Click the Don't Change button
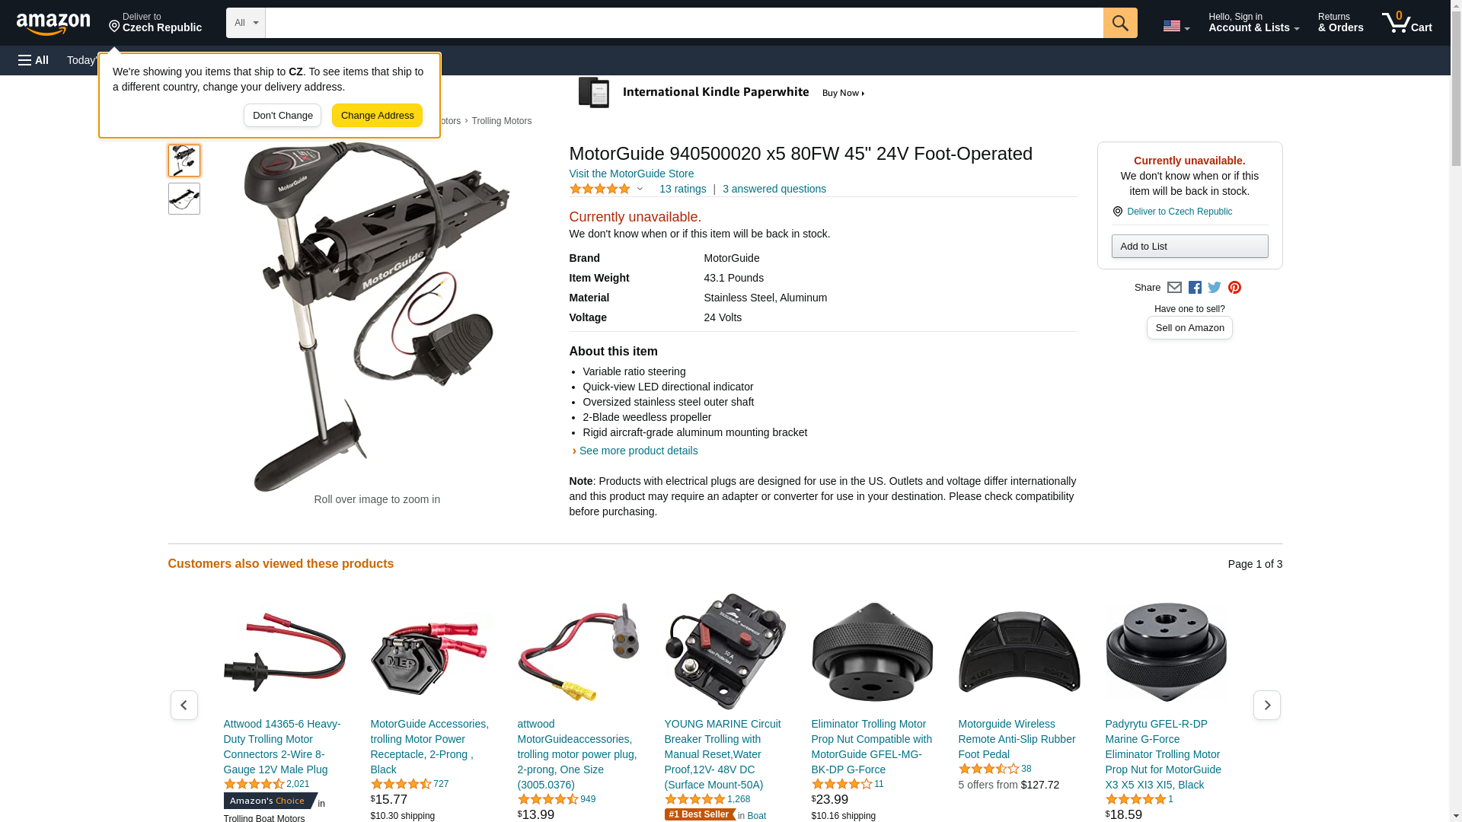 (283, 116)
